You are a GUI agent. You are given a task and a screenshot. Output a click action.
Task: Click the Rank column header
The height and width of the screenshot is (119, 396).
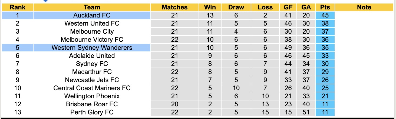click(17, 7)
